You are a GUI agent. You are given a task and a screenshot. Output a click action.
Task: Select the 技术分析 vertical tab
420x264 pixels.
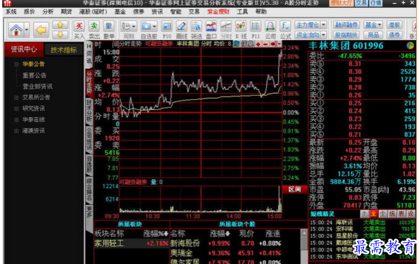pyautogui.click(x=89, y=111)
